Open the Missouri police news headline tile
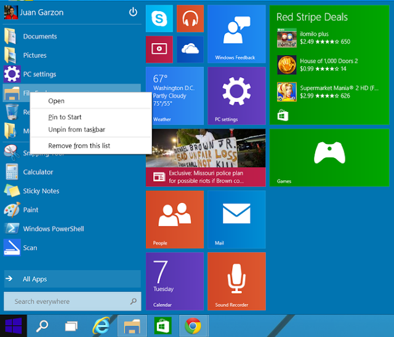This screenshot has height=337, width=394. (206, 157)
